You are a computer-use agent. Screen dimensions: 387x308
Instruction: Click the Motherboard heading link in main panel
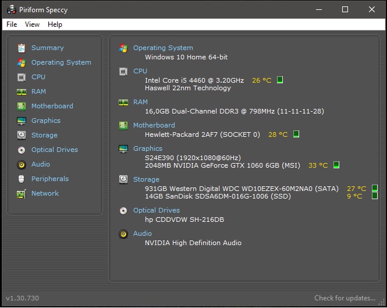click(154, 125)
